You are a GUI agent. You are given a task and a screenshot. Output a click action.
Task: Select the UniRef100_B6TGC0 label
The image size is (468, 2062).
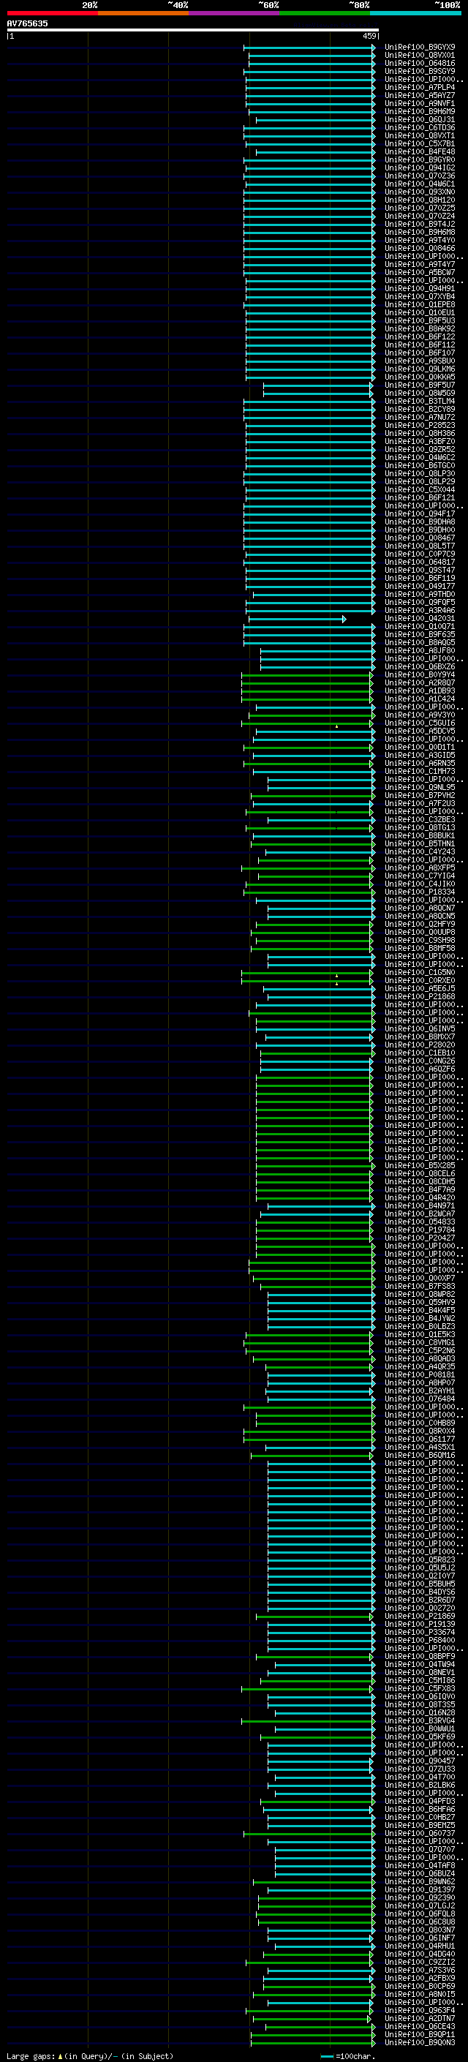419,465
